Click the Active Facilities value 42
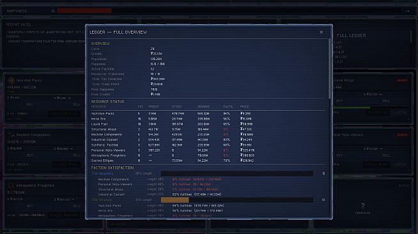The width and height of the screenshot is (418, 234). tap(152, 69)
